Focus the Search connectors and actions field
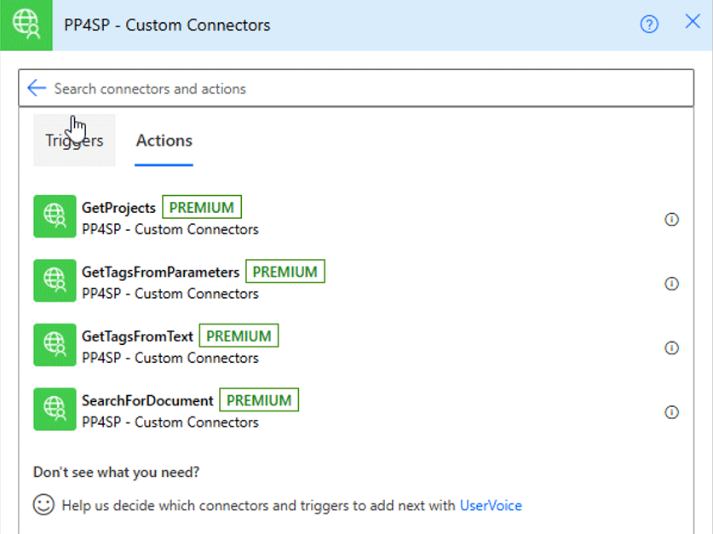713x534 pixels. tap(356, 89)
